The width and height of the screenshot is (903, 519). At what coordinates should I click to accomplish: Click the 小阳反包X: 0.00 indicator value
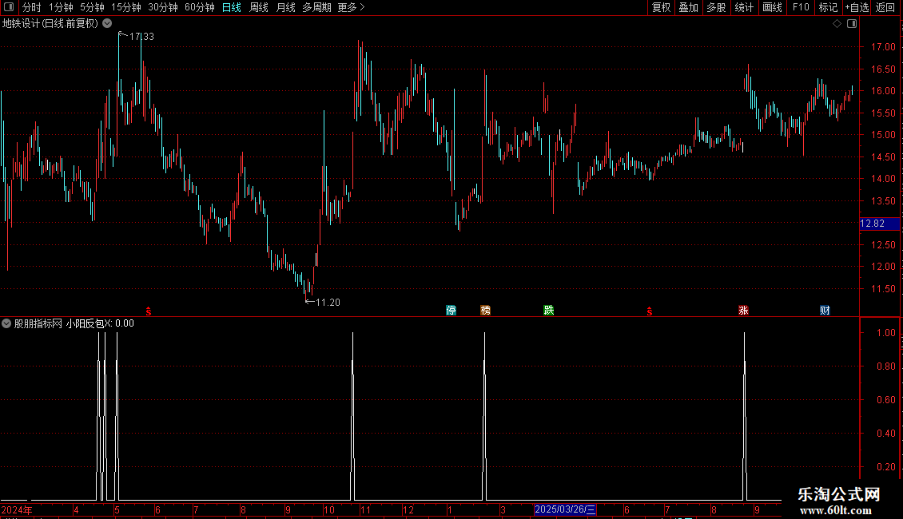click(x=100, y=323)
